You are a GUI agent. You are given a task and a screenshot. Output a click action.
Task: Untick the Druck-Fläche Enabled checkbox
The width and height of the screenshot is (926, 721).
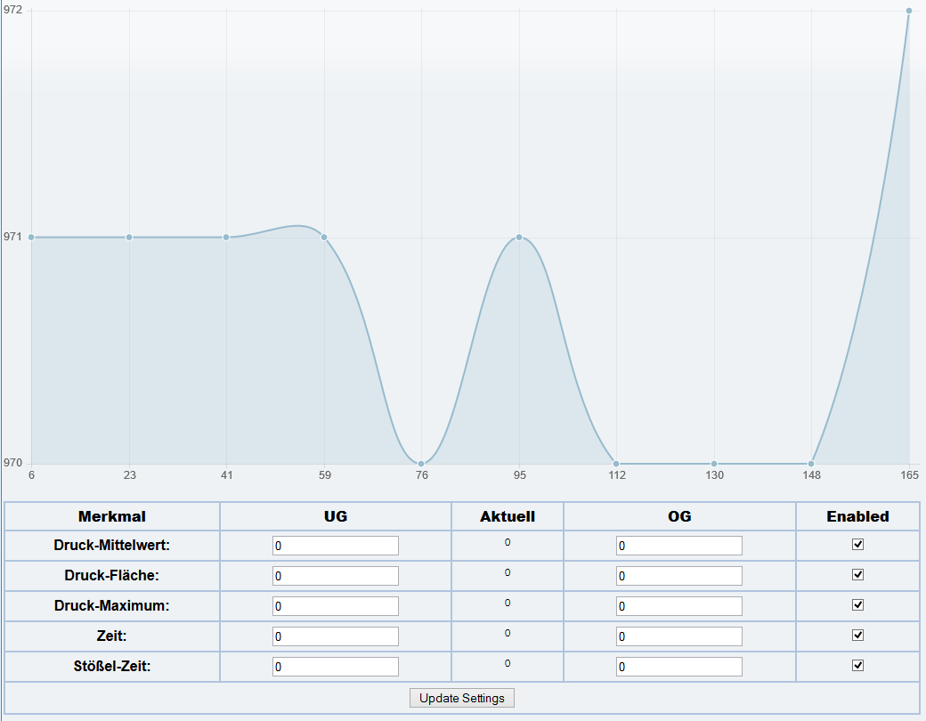[x=858, y=574]
